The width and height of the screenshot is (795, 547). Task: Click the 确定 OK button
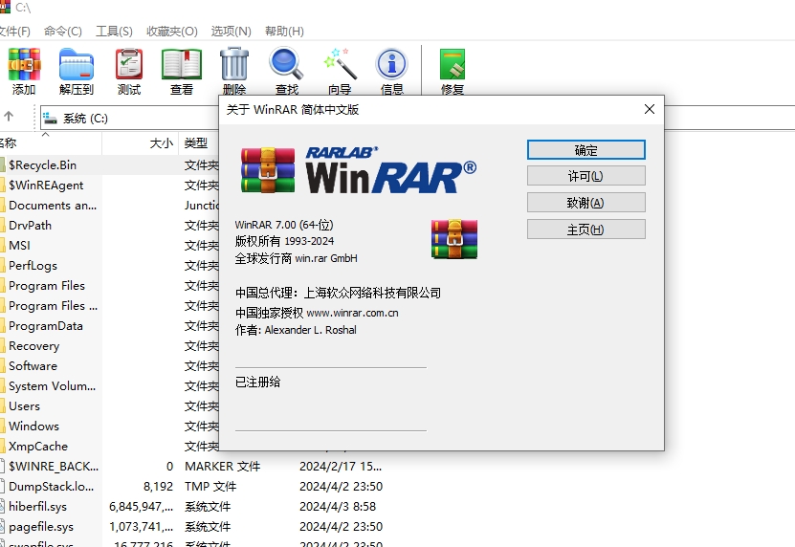coord(586,150)
